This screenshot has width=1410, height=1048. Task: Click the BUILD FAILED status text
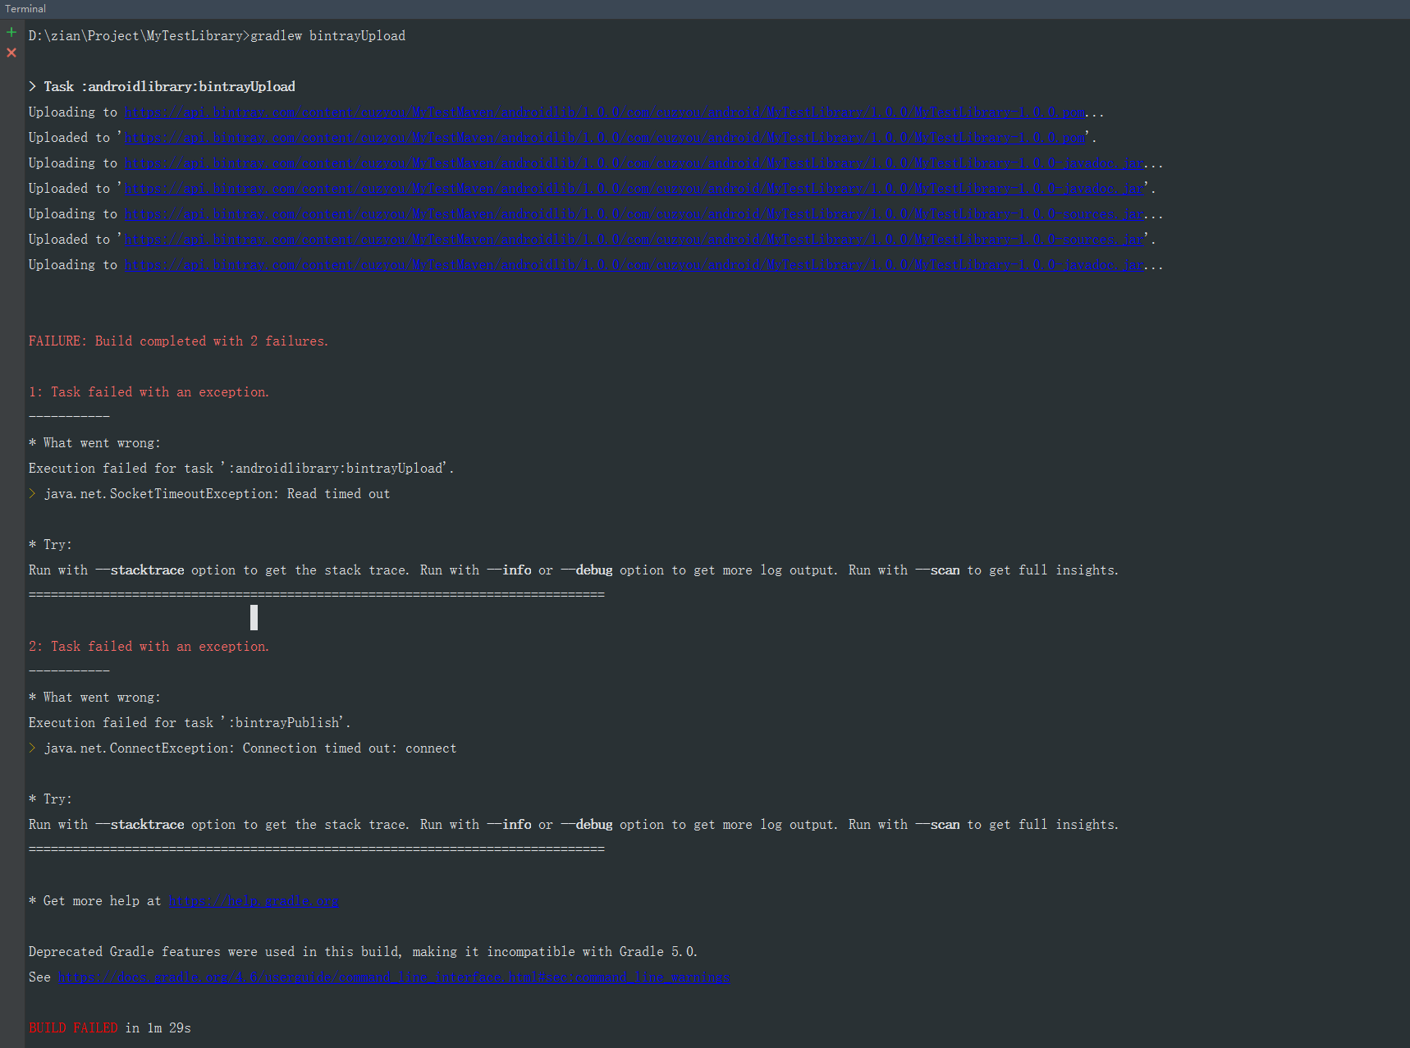tap(72, 1027)
